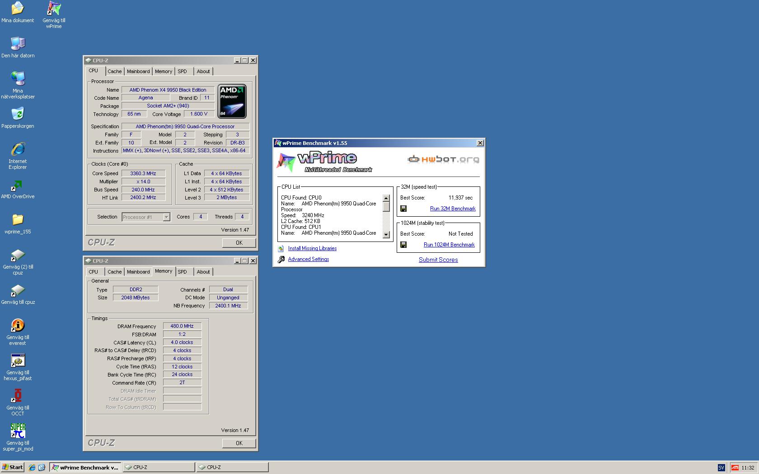Click the Run 32M Benchmark link
Image resolution: width=759 pixels, height=474 pixels.
453,209
